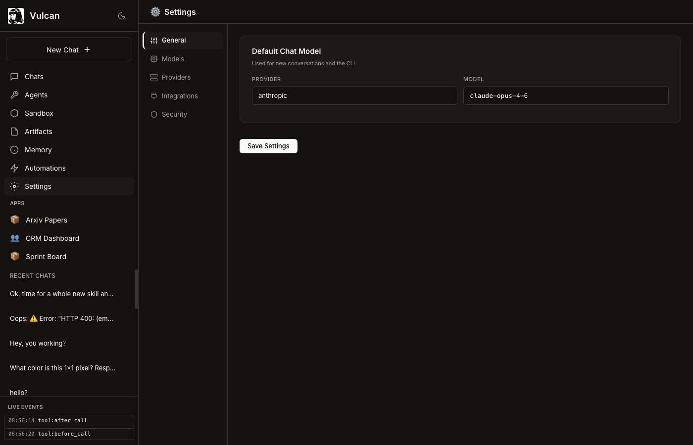The image size is (693, 445).
Task: Toggle dark mode with the moon icon
Action: [122, 16]
